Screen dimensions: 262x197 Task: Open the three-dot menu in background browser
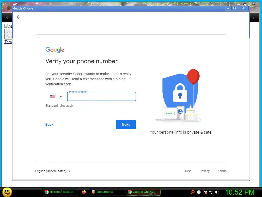click(x=254, y=17)
